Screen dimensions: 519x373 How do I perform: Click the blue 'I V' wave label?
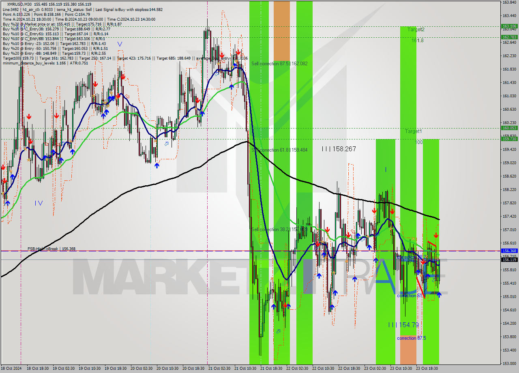tap(39, 203)
